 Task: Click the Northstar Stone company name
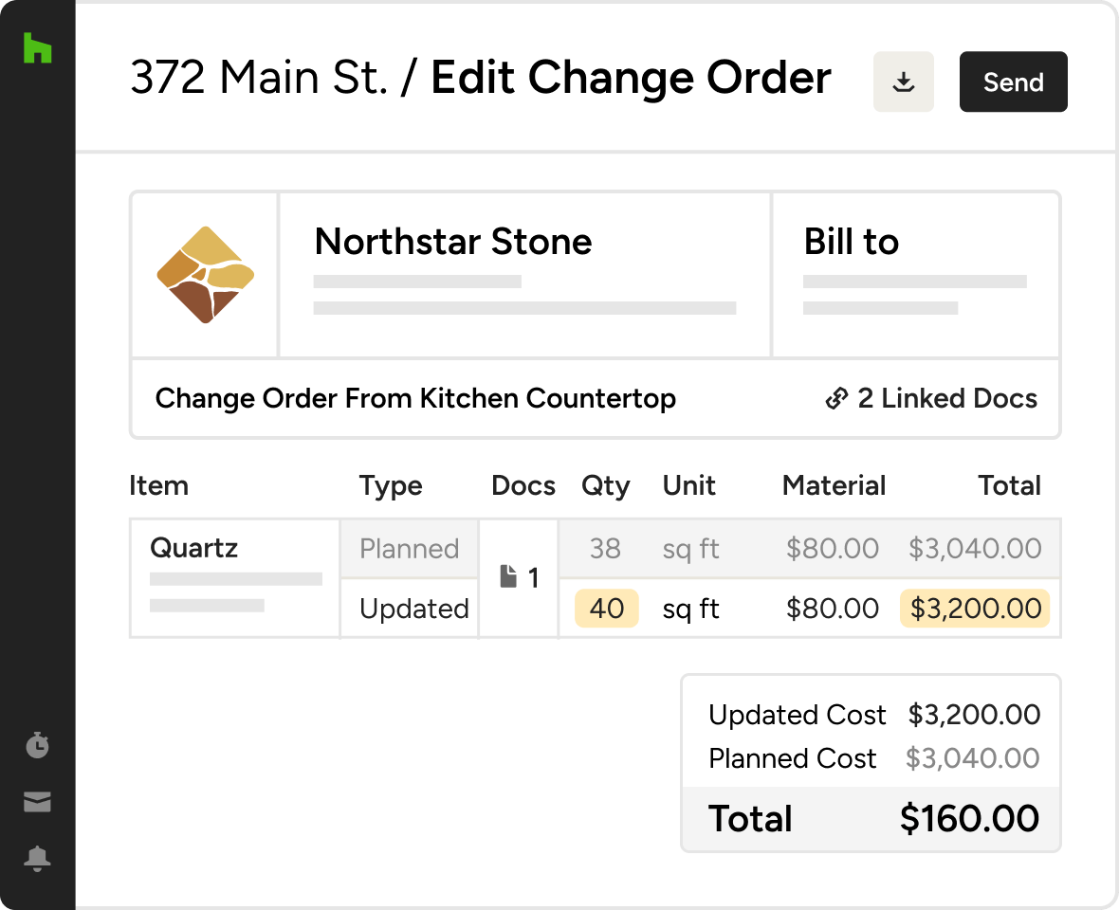pyautogui.click(x=452, y=243)
